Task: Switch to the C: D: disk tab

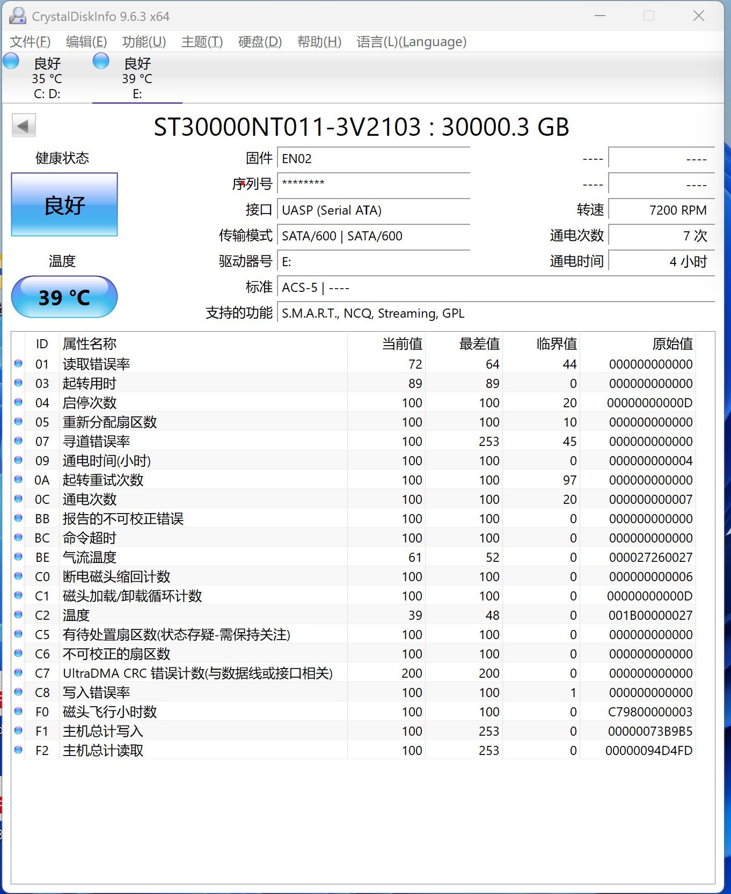Action: click(x=47, y=78)
